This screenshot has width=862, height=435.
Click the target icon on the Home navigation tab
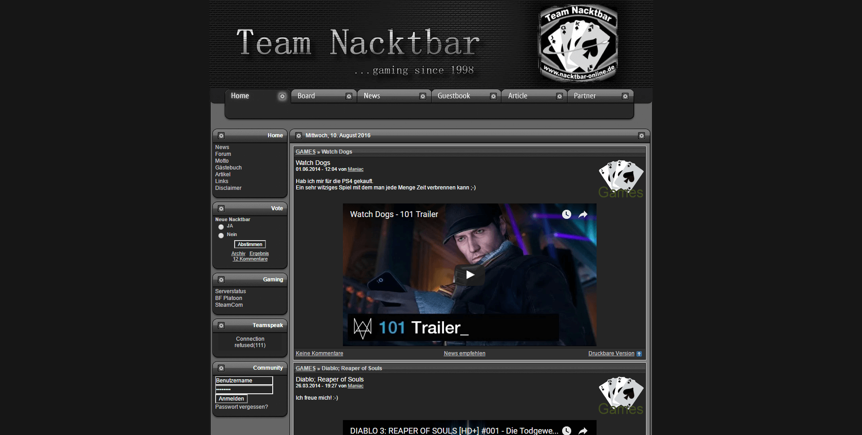282,96
